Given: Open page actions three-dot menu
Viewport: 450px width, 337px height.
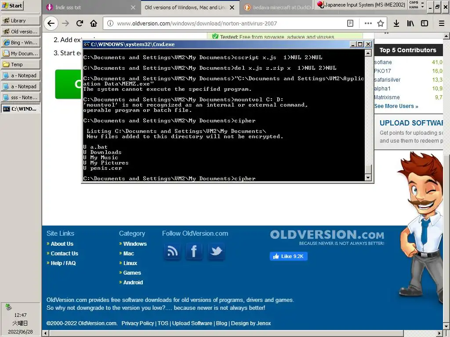Looking at the screenshot, I should coord(368,24).
